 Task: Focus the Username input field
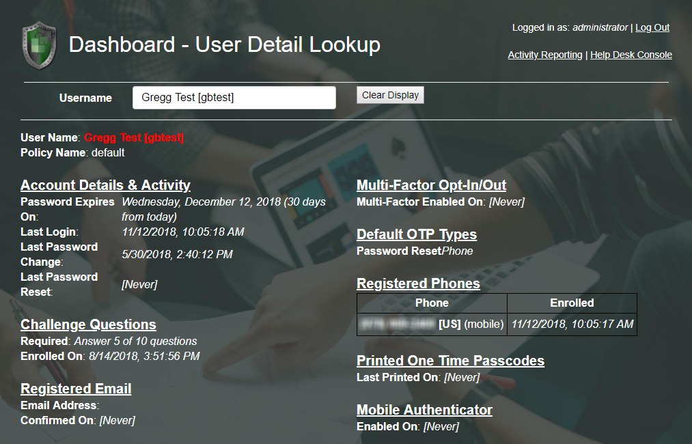[x=234, y=98]
